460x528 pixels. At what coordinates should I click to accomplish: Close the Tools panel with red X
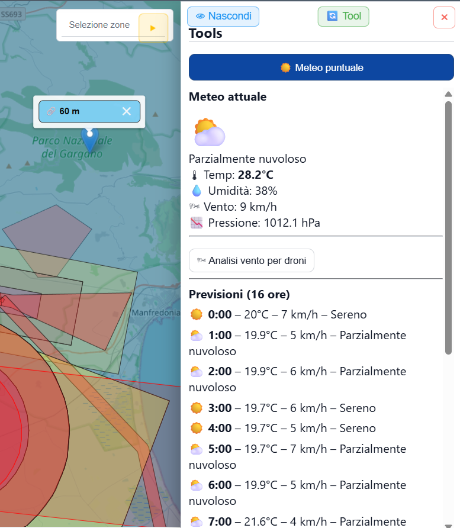pos(444,17)
